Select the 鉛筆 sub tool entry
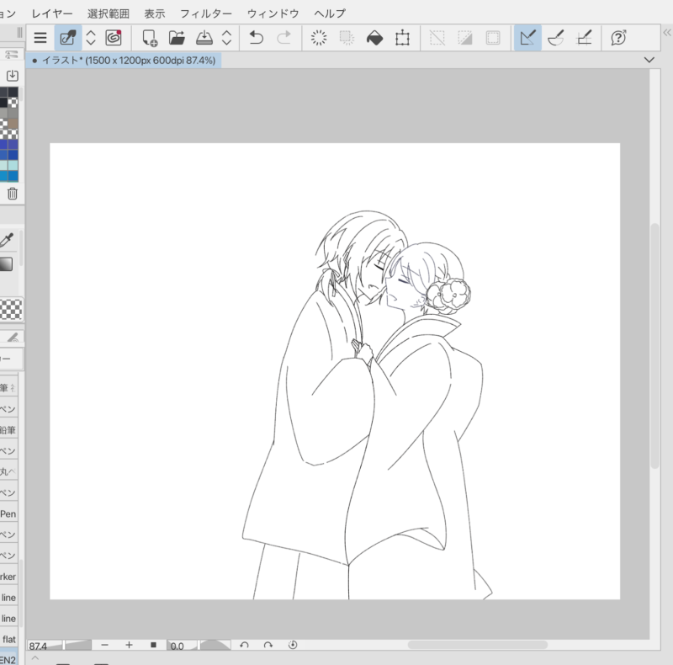673x665 pixels. pos(8,429)
